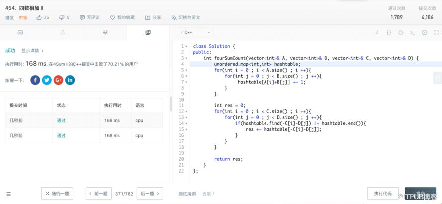442x204 pixels.
Task: Go to next problem 后一题
Action: pyautogui.click(x=150, y=193)
